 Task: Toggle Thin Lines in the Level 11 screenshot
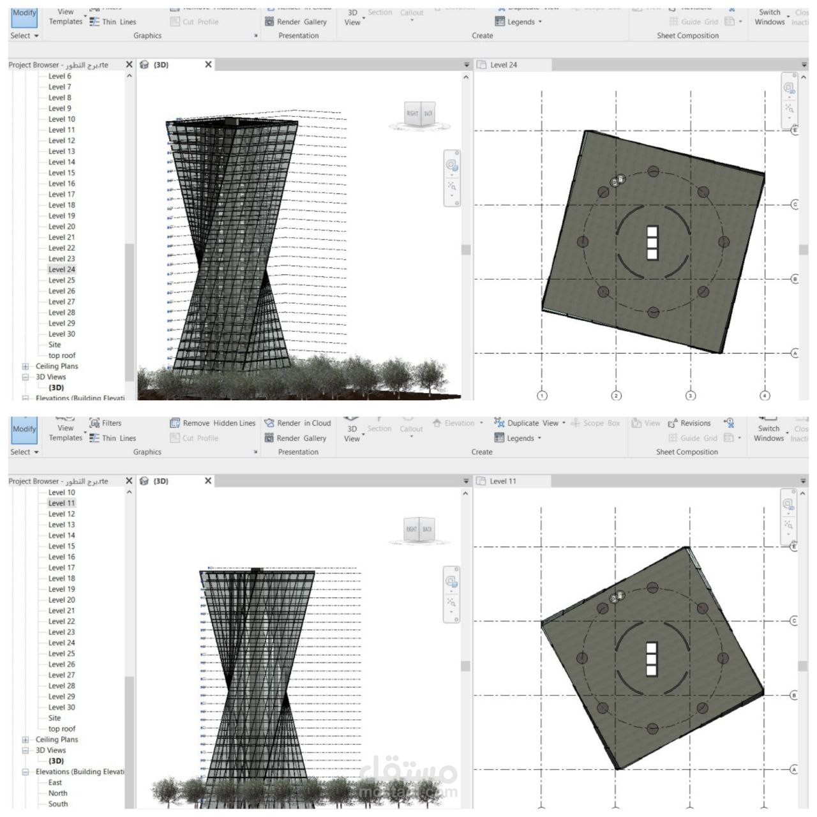[x=113, y=438]
